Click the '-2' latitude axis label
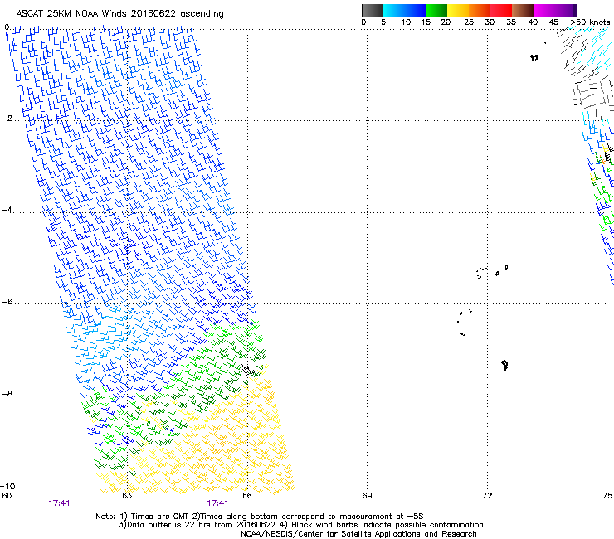The image size is (614, 539). [x=7, y=119]
